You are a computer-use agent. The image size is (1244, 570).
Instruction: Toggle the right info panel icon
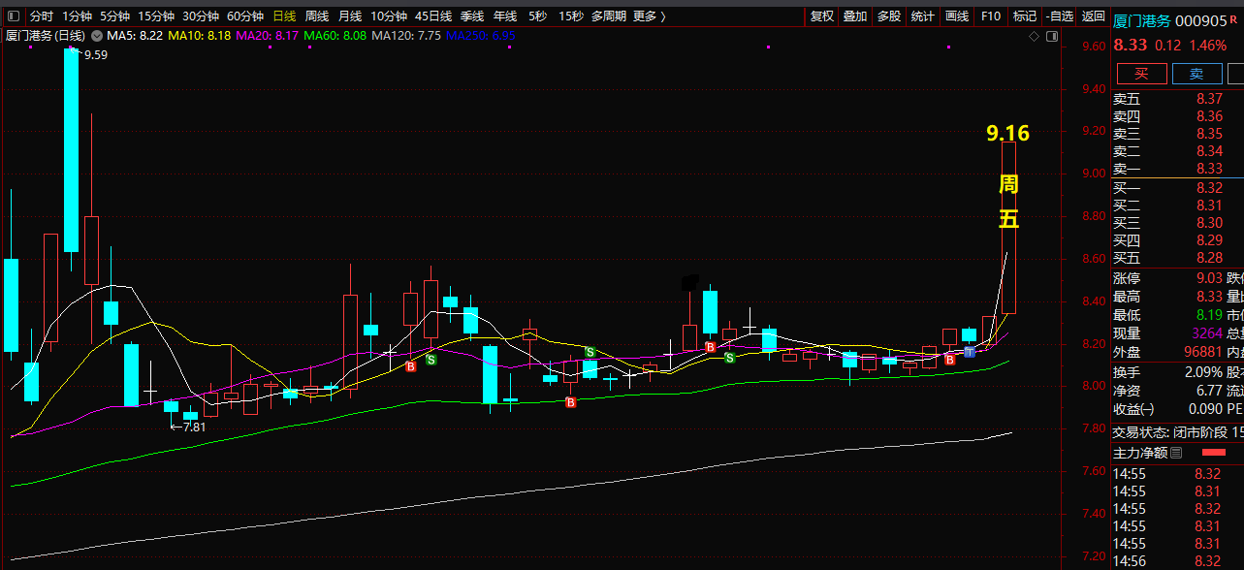[x=1050, y=36]
